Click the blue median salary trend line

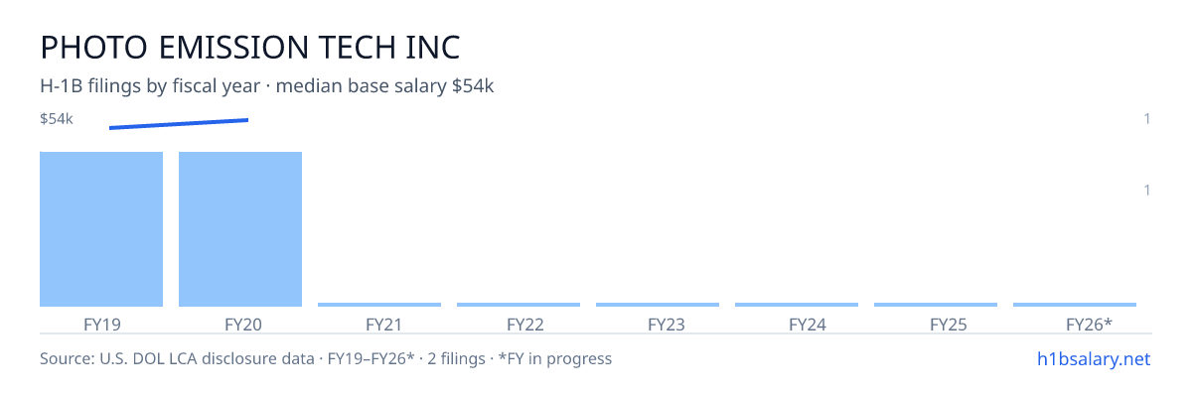tap(179, 123)
